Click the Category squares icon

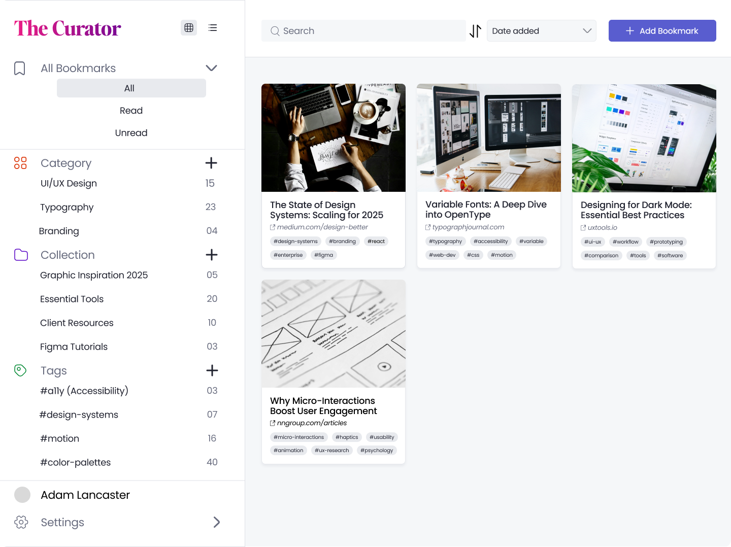pos(20,163)
